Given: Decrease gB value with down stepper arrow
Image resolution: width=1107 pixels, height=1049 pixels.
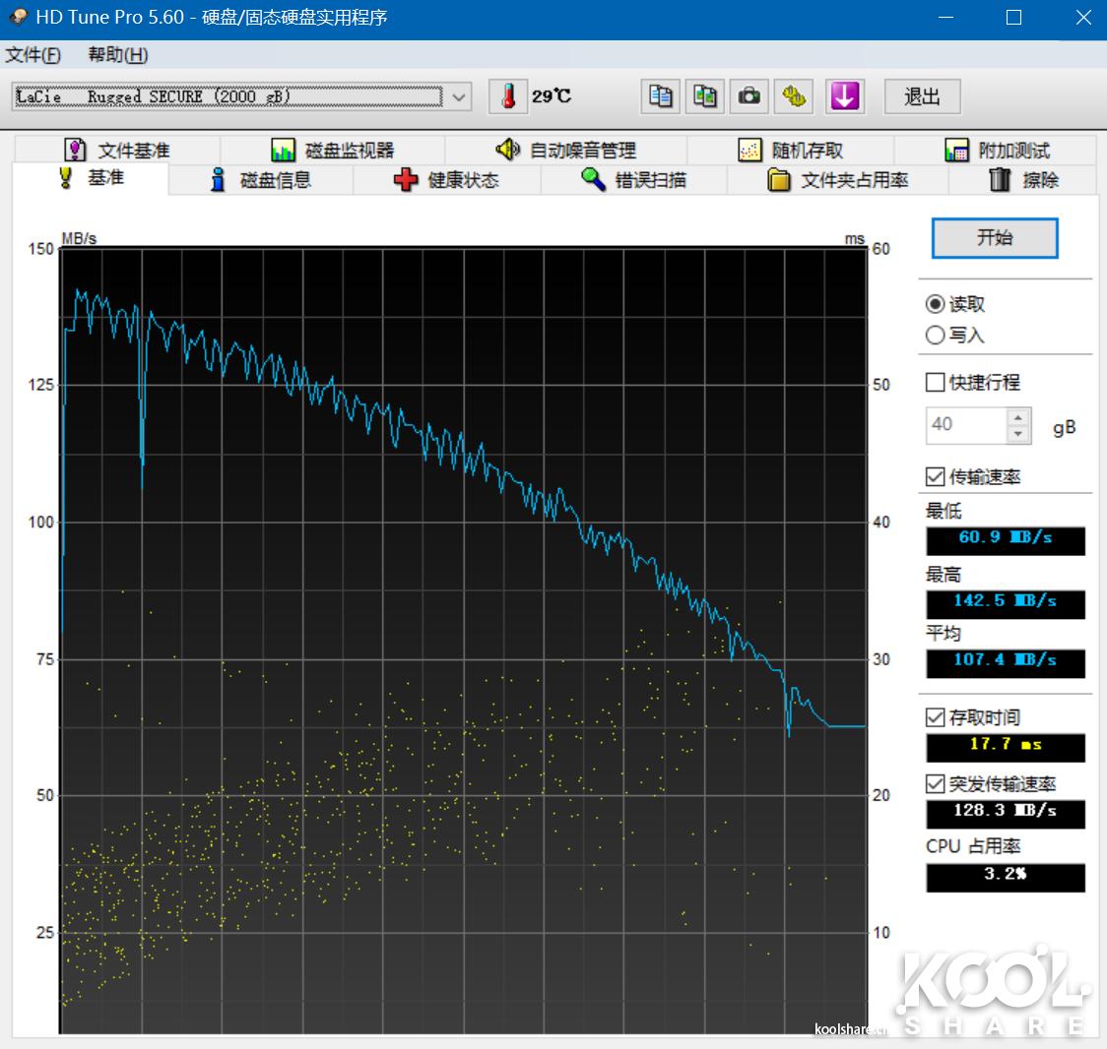Looking at the screenshot, I should point(1018,434).
